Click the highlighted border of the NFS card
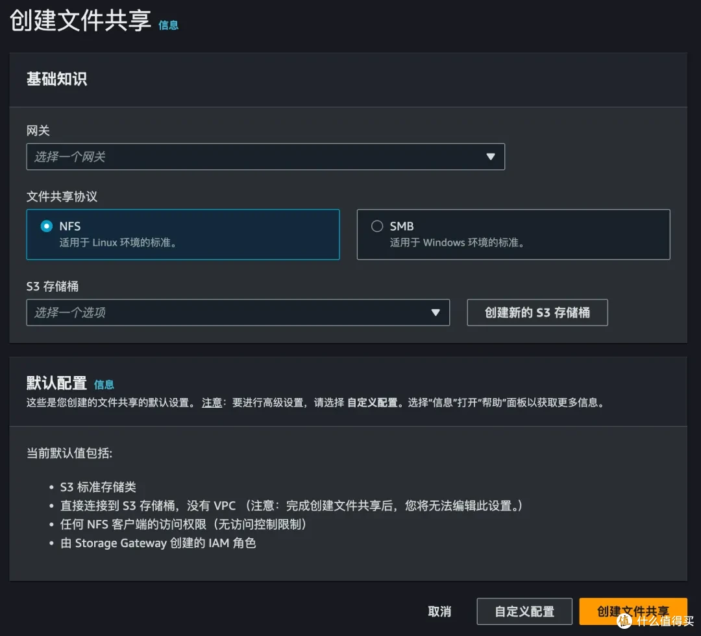Viewport: 701px width, 636px height. [183, 209]
